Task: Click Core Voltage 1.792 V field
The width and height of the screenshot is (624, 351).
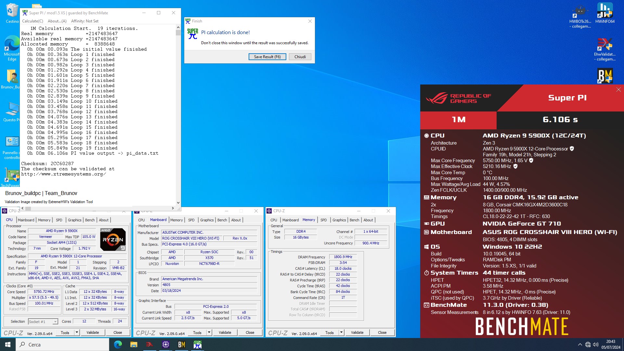Action: [84, 248]
